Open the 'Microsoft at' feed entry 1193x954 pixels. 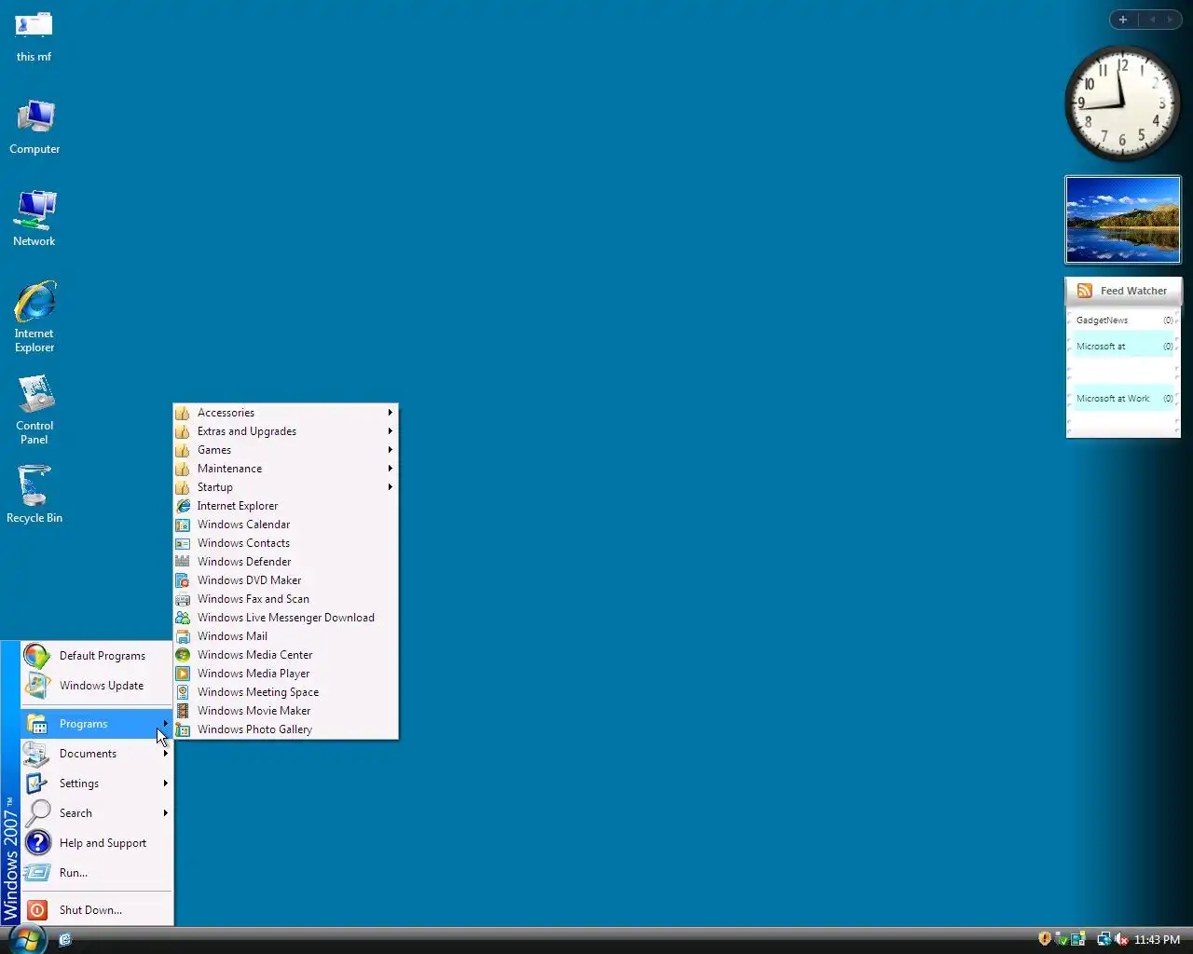[x=1124, y=347]
